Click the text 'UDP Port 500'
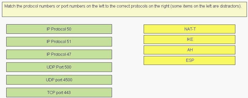The image size is (248, 98). [59, 67]
